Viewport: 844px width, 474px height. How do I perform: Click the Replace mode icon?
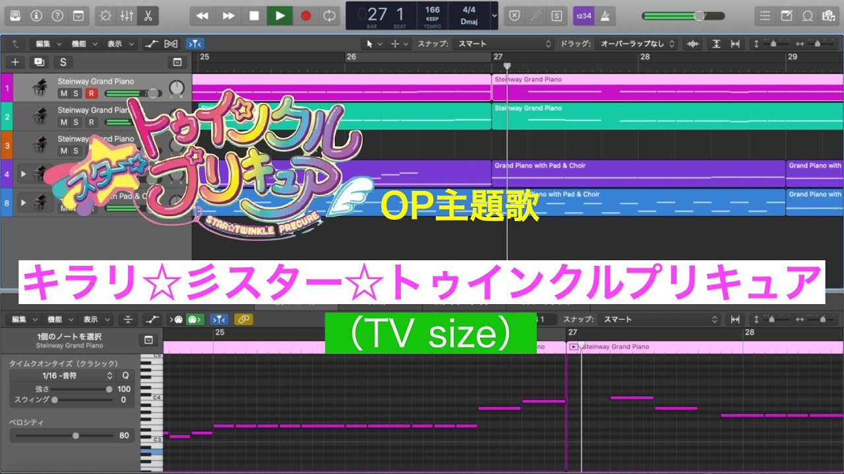pos(515,15)
